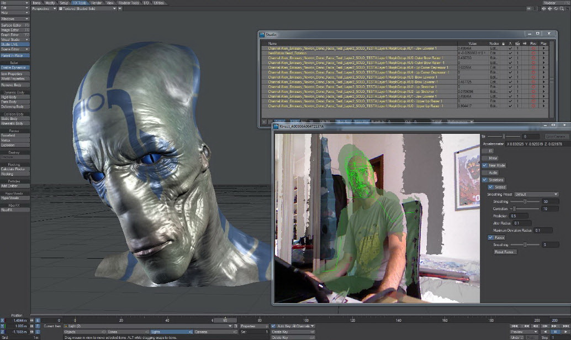The height and width of the screenshot is (340, 571).
Task: Click the Reset Faces button
Action: tap(505, 252)
